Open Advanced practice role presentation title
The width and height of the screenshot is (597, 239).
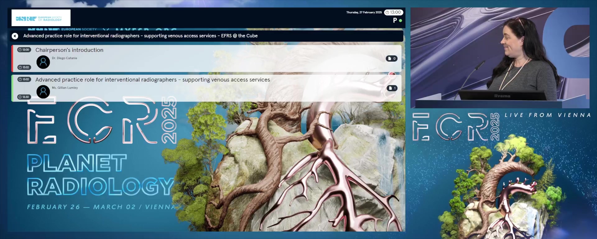coord(152,80)
